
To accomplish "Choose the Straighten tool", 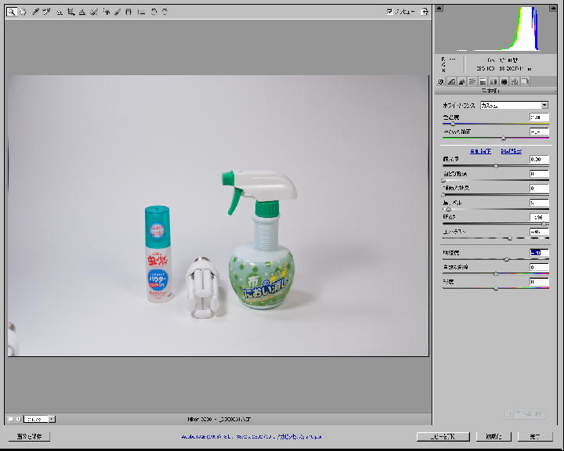I will [82, 12].
